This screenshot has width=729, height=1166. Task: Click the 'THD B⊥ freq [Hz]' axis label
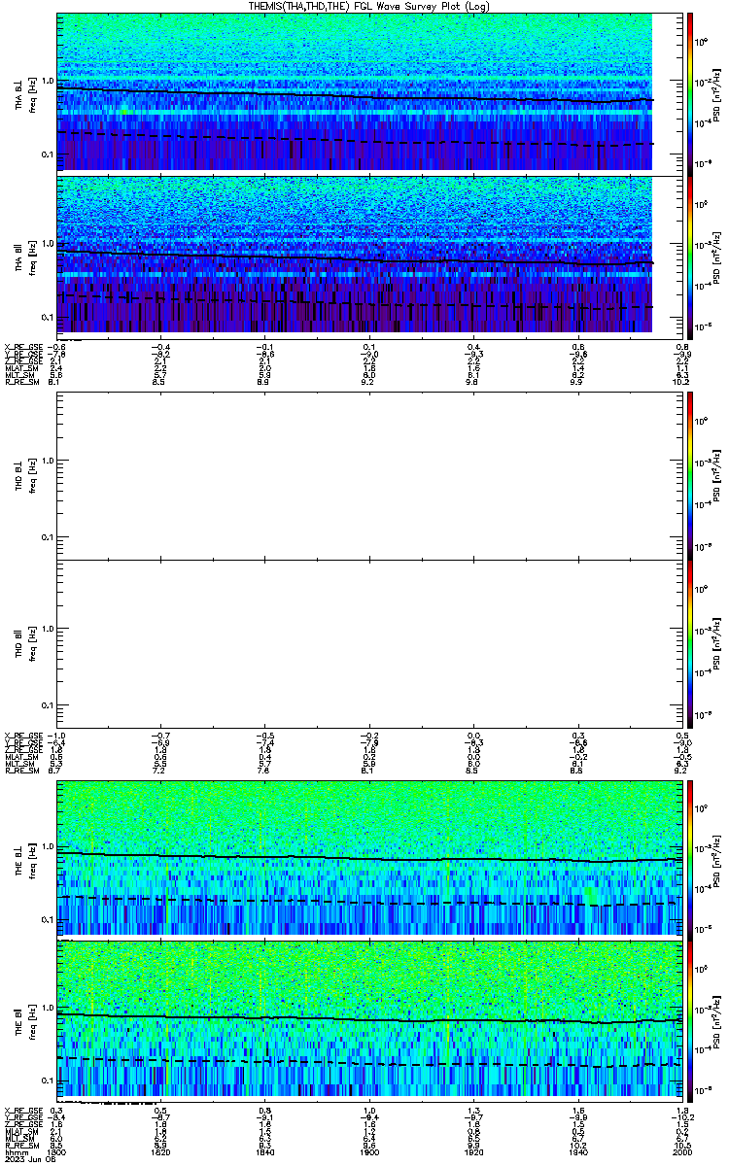[25, 474]
